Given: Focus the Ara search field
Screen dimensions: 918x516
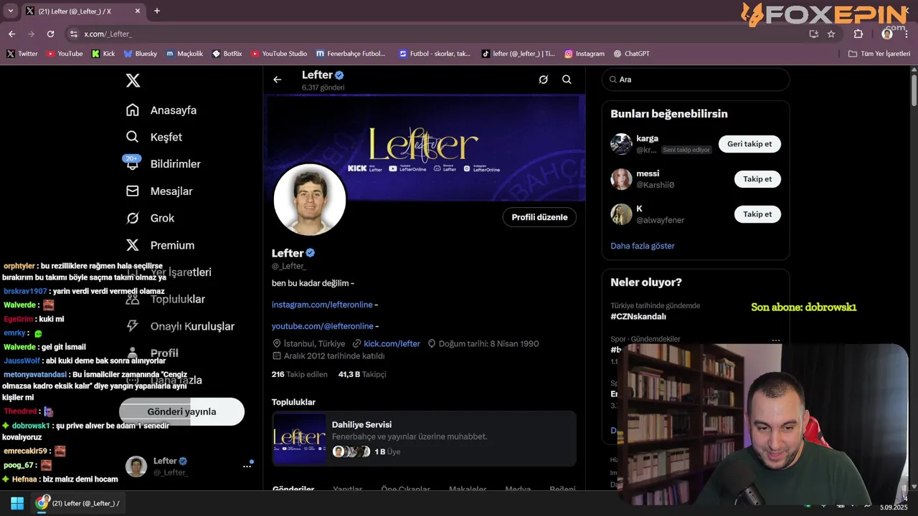Looking at the screenshot, I should [x=696, y=80].
